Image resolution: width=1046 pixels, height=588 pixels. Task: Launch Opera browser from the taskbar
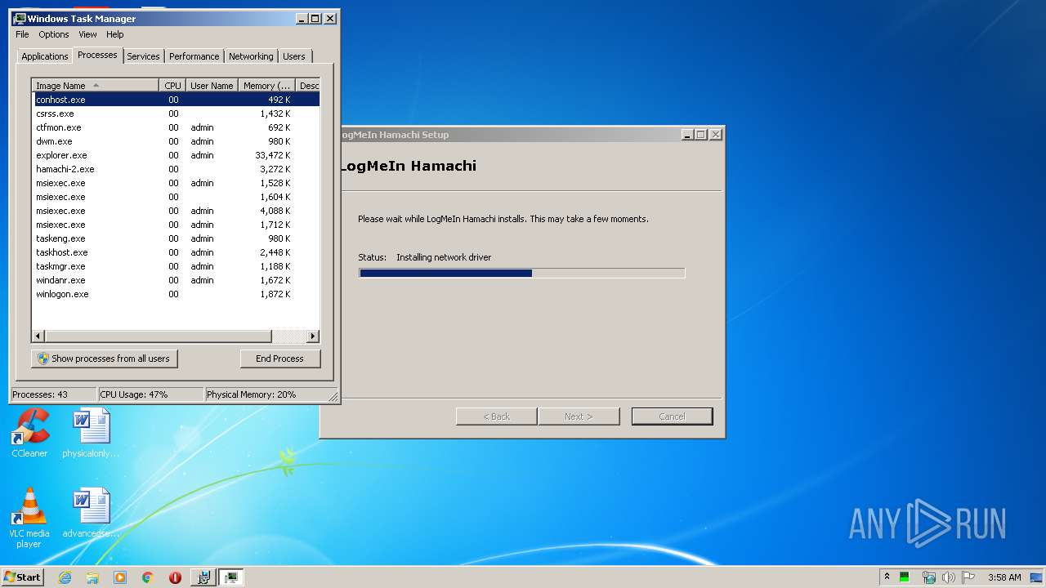tap(175, 577)
